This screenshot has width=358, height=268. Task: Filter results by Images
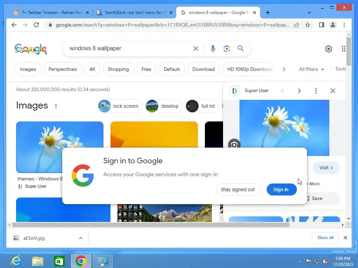click(x=28, y=69)
